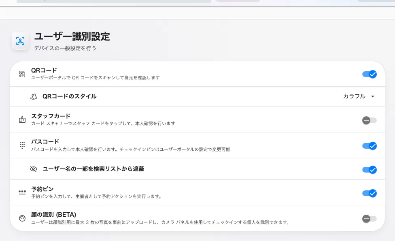Turn off the パスコード toggle
395x241 pixels.
[x=370, y=146]
